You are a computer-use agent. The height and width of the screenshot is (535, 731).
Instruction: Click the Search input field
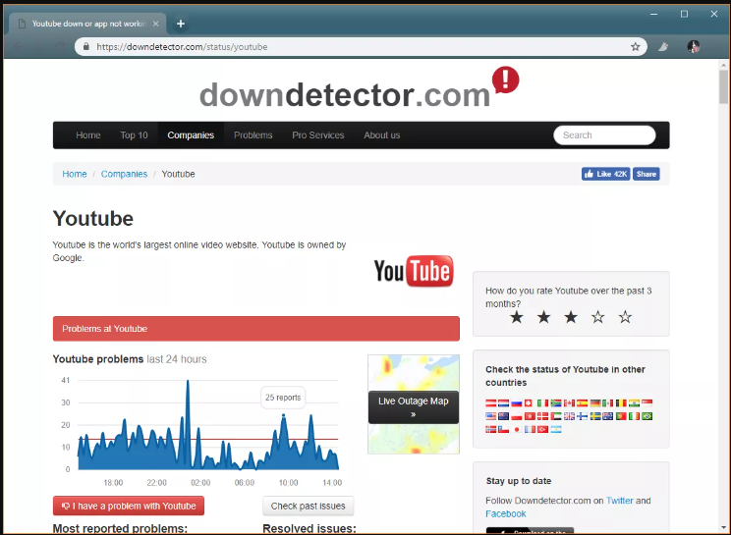(604, 135)
